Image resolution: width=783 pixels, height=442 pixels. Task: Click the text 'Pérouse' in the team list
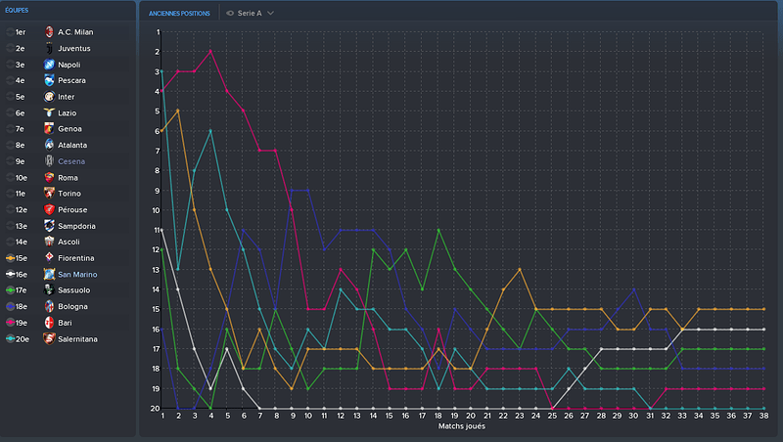pyautogui.click(x=72, y=209)
